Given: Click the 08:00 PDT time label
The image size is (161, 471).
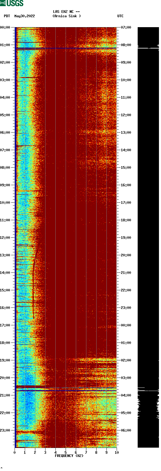Looking at the screenshot, I should 5,168.
